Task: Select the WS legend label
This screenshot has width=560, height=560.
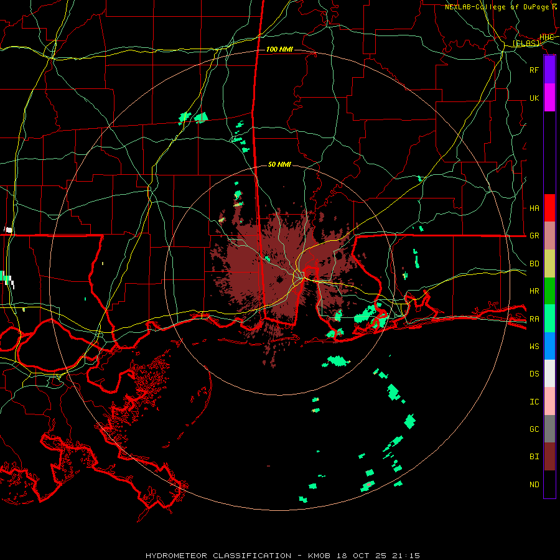Action: (x=534, y=347)
